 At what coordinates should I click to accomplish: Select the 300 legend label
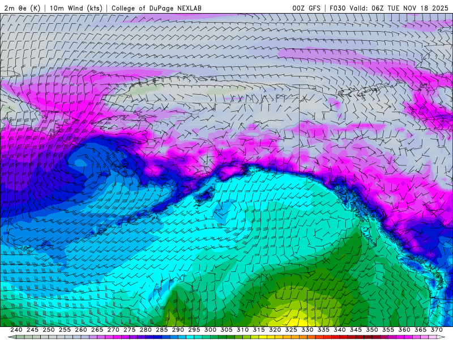(x=210, y=330)
